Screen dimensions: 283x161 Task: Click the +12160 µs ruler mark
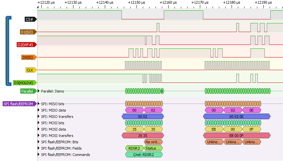(168, 3)
